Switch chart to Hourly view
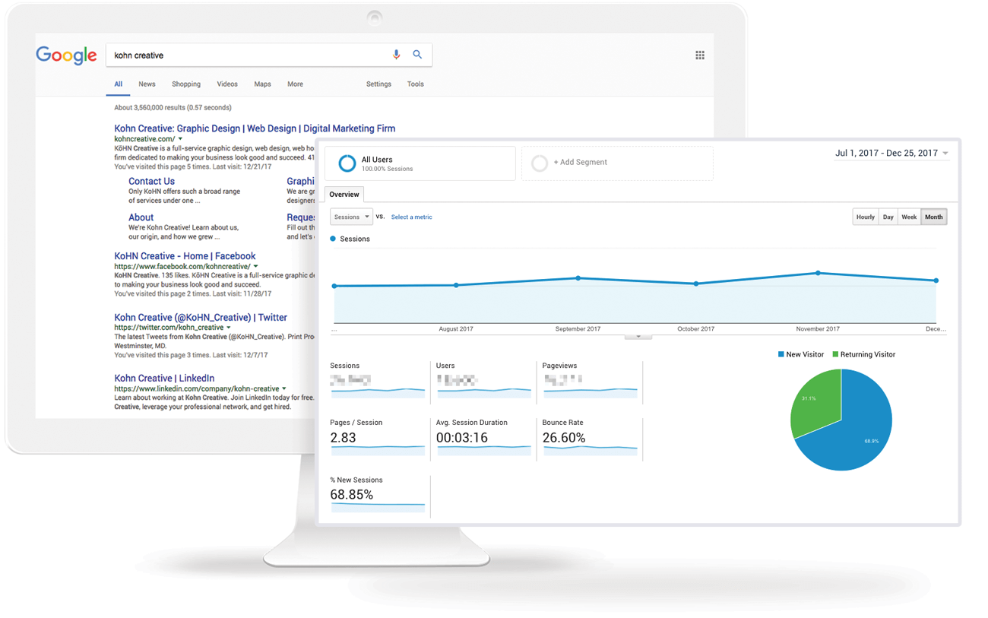Image resolution: width=988 pixels, height=618 pixels. point(866,217)
